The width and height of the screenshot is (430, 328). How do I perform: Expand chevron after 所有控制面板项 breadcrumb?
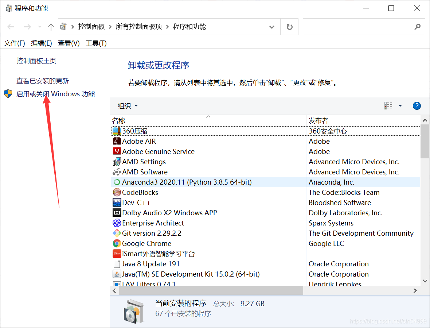167,27
